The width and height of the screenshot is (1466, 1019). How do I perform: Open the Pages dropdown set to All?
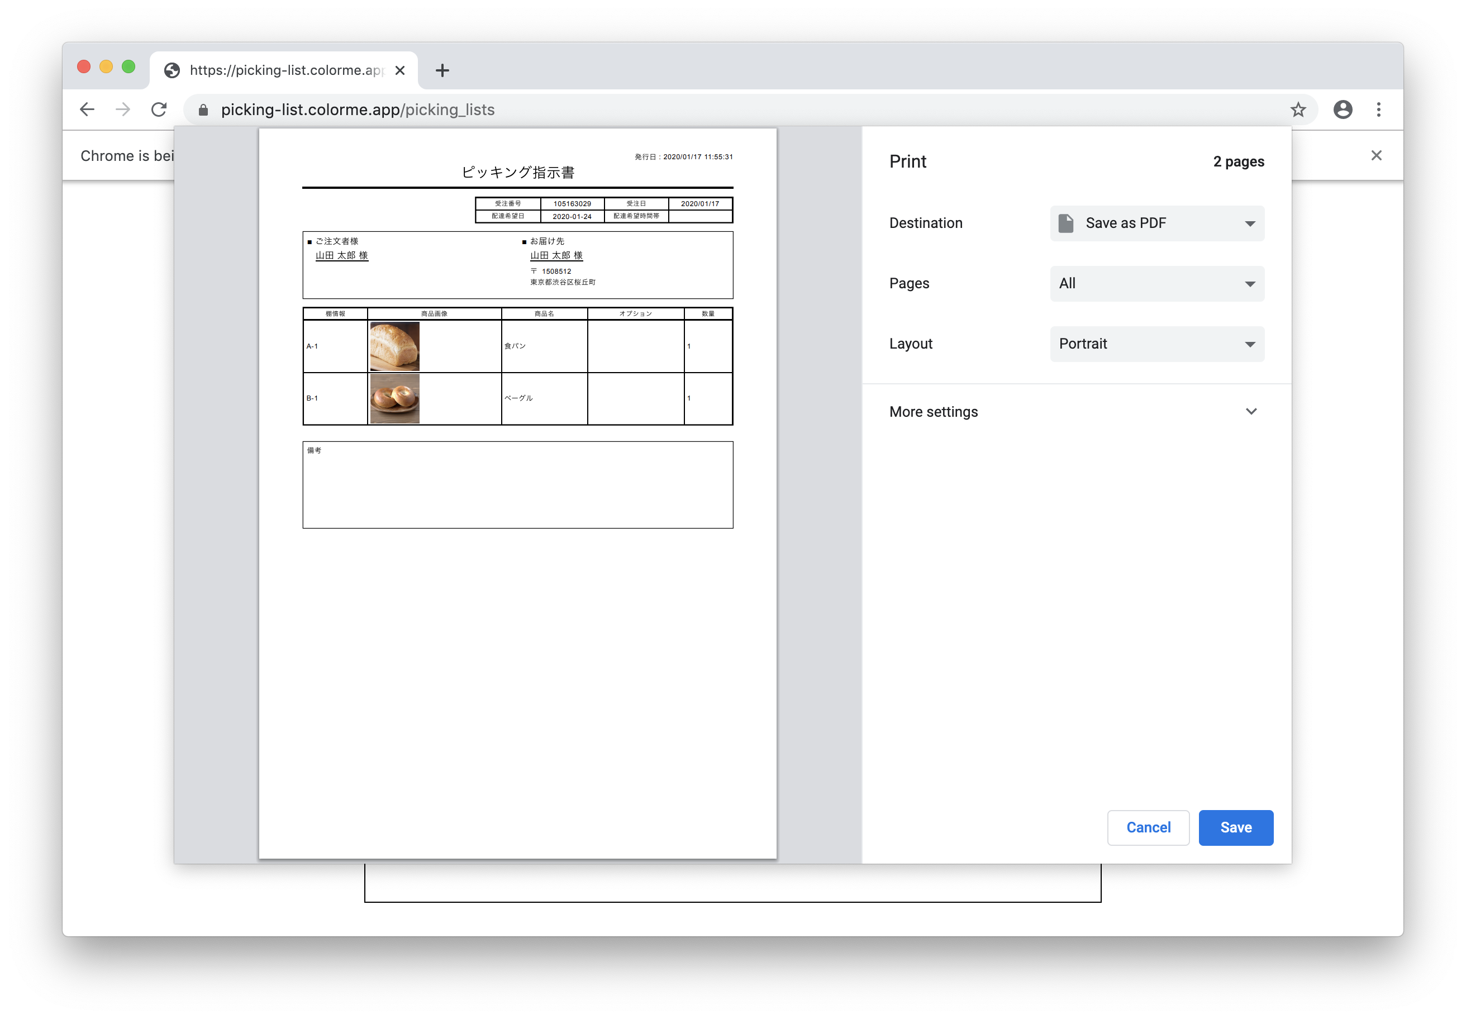[1156, 283]
